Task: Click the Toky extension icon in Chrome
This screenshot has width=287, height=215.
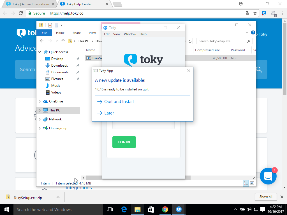Action: pyautogui.click(x=264, y=13)
